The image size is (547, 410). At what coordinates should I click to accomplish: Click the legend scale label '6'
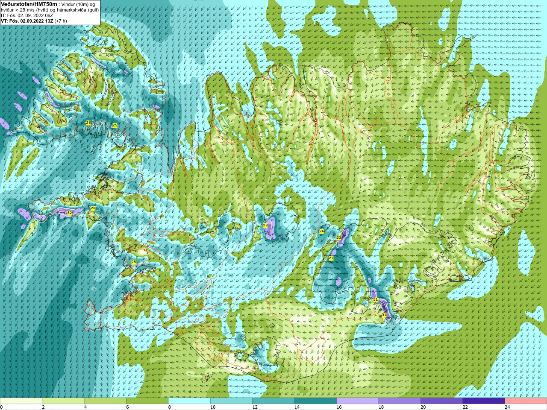(x=127, y=407)
